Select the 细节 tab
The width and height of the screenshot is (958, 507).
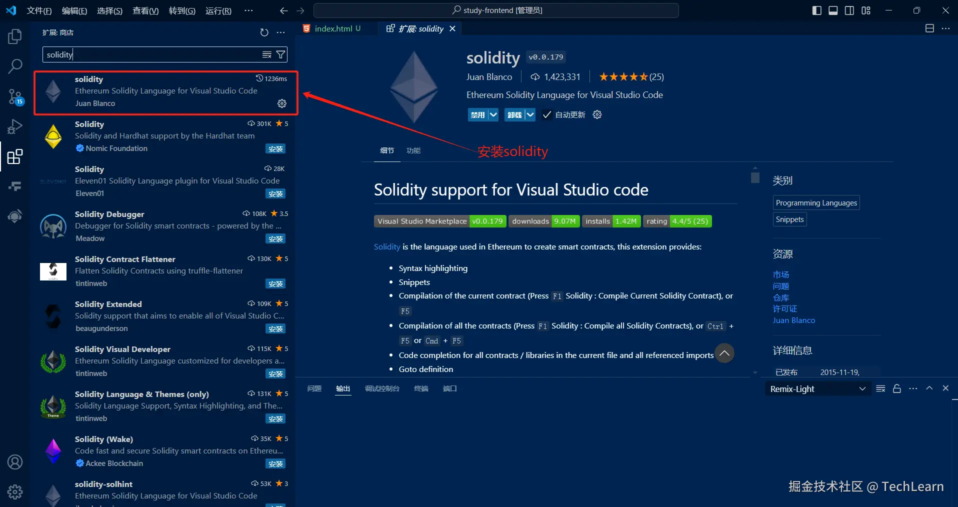[x=387, y=150]
